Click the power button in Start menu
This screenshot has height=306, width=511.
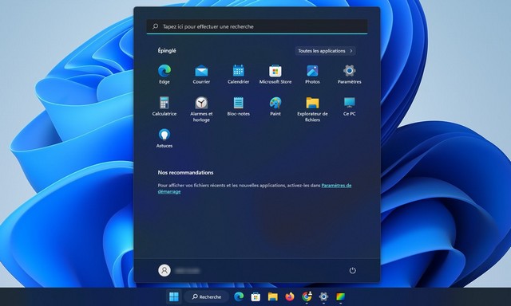[x=352, y=270]
